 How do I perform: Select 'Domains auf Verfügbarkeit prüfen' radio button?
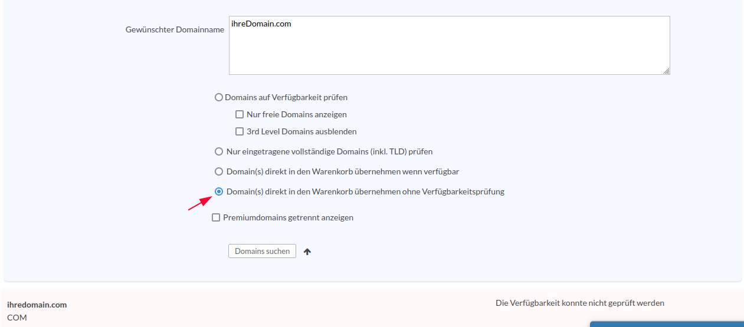(219, 97)
